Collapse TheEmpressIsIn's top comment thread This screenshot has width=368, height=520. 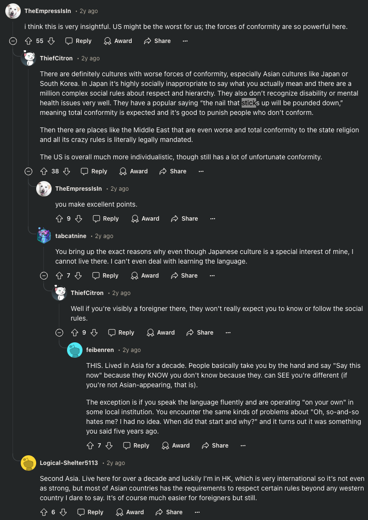[x=13, y=41]
